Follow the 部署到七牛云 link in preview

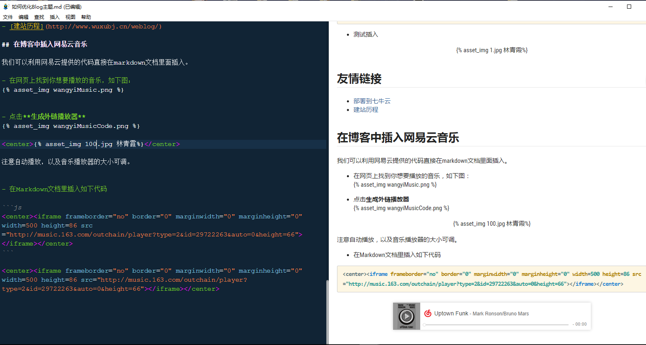point(372,101)
